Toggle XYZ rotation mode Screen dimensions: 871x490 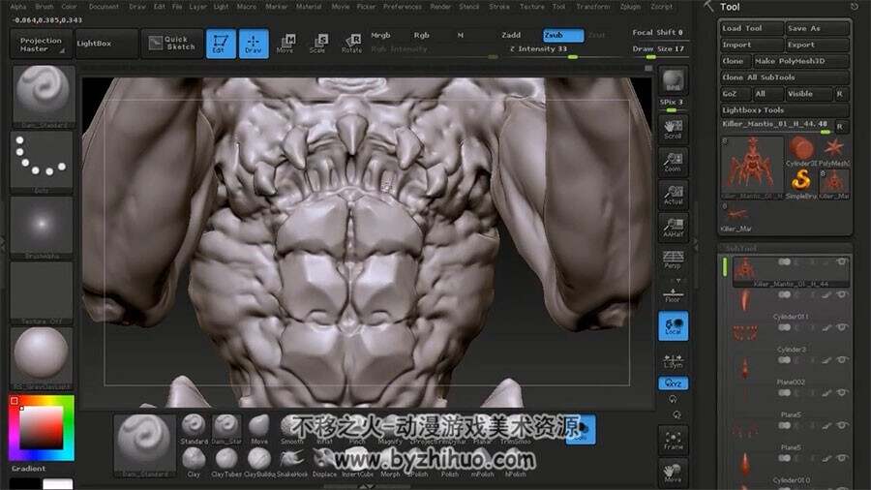coord(673,383)
